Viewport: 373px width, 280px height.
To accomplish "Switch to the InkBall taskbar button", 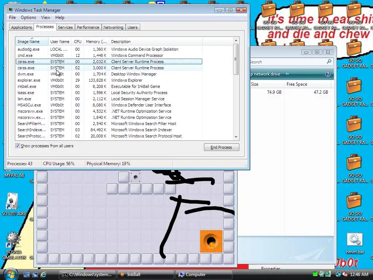I will 145,275.
